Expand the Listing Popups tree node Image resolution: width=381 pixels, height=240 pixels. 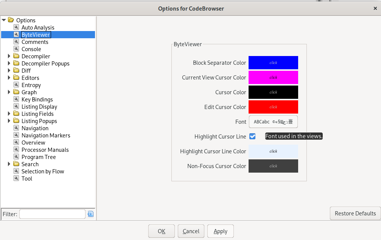(x=9, y=121)
